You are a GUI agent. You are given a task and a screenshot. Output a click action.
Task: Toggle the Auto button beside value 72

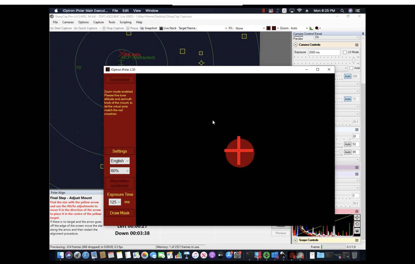348,99
